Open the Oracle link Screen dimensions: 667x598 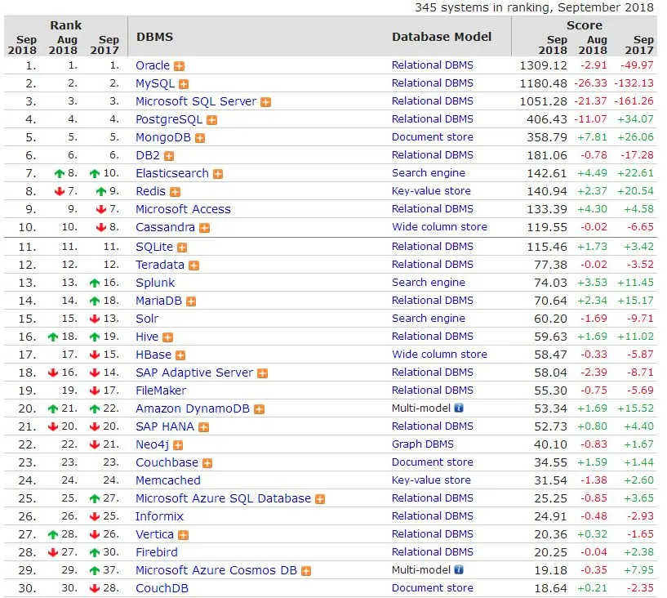(x=153, y=65)
